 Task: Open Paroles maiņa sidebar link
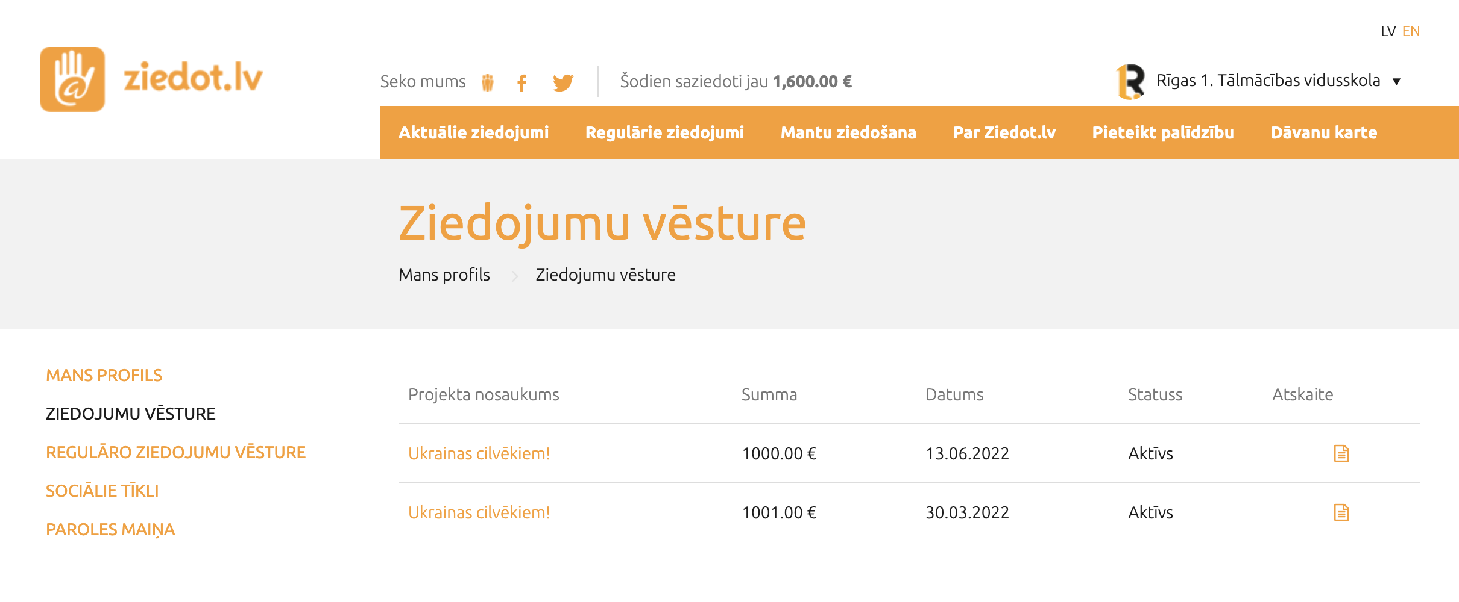pyautogui.click(x=110, y=529)
